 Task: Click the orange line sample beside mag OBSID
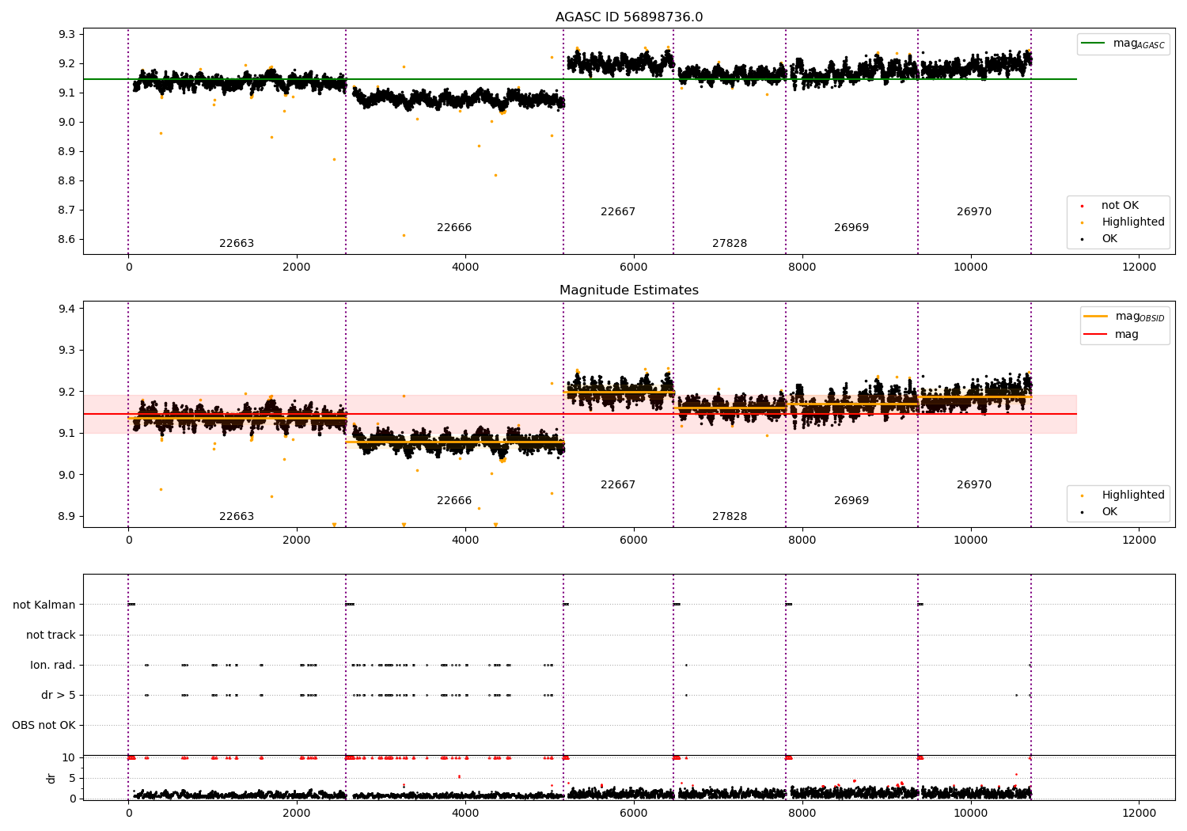point(1095,317)
